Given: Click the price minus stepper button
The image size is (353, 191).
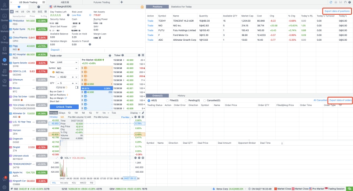Looking at the screenshot, I should 58,77.
